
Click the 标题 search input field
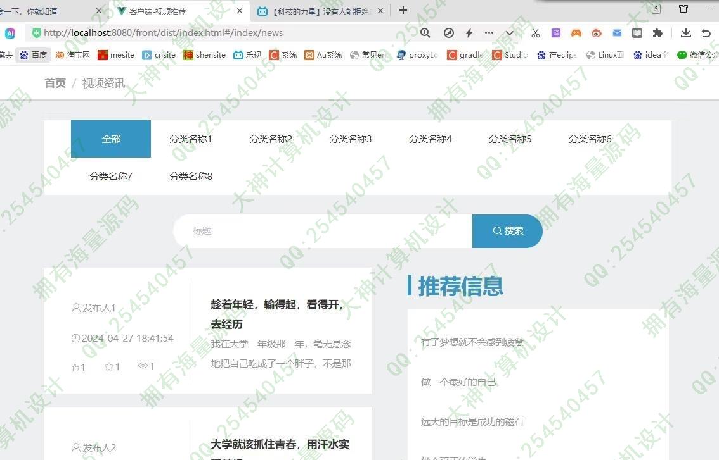tap(322, 231)
